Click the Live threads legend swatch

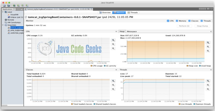(x=180, y=104)
